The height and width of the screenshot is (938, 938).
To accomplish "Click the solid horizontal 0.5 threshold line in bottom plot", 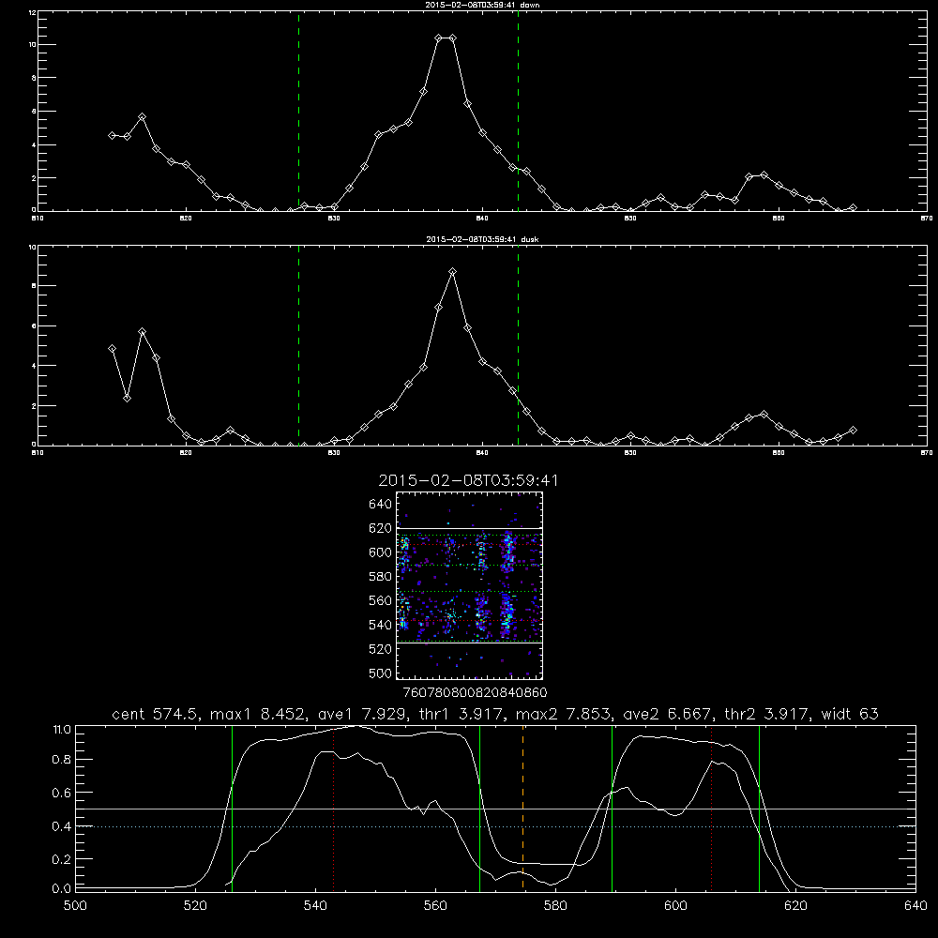I will click(495, 809).
